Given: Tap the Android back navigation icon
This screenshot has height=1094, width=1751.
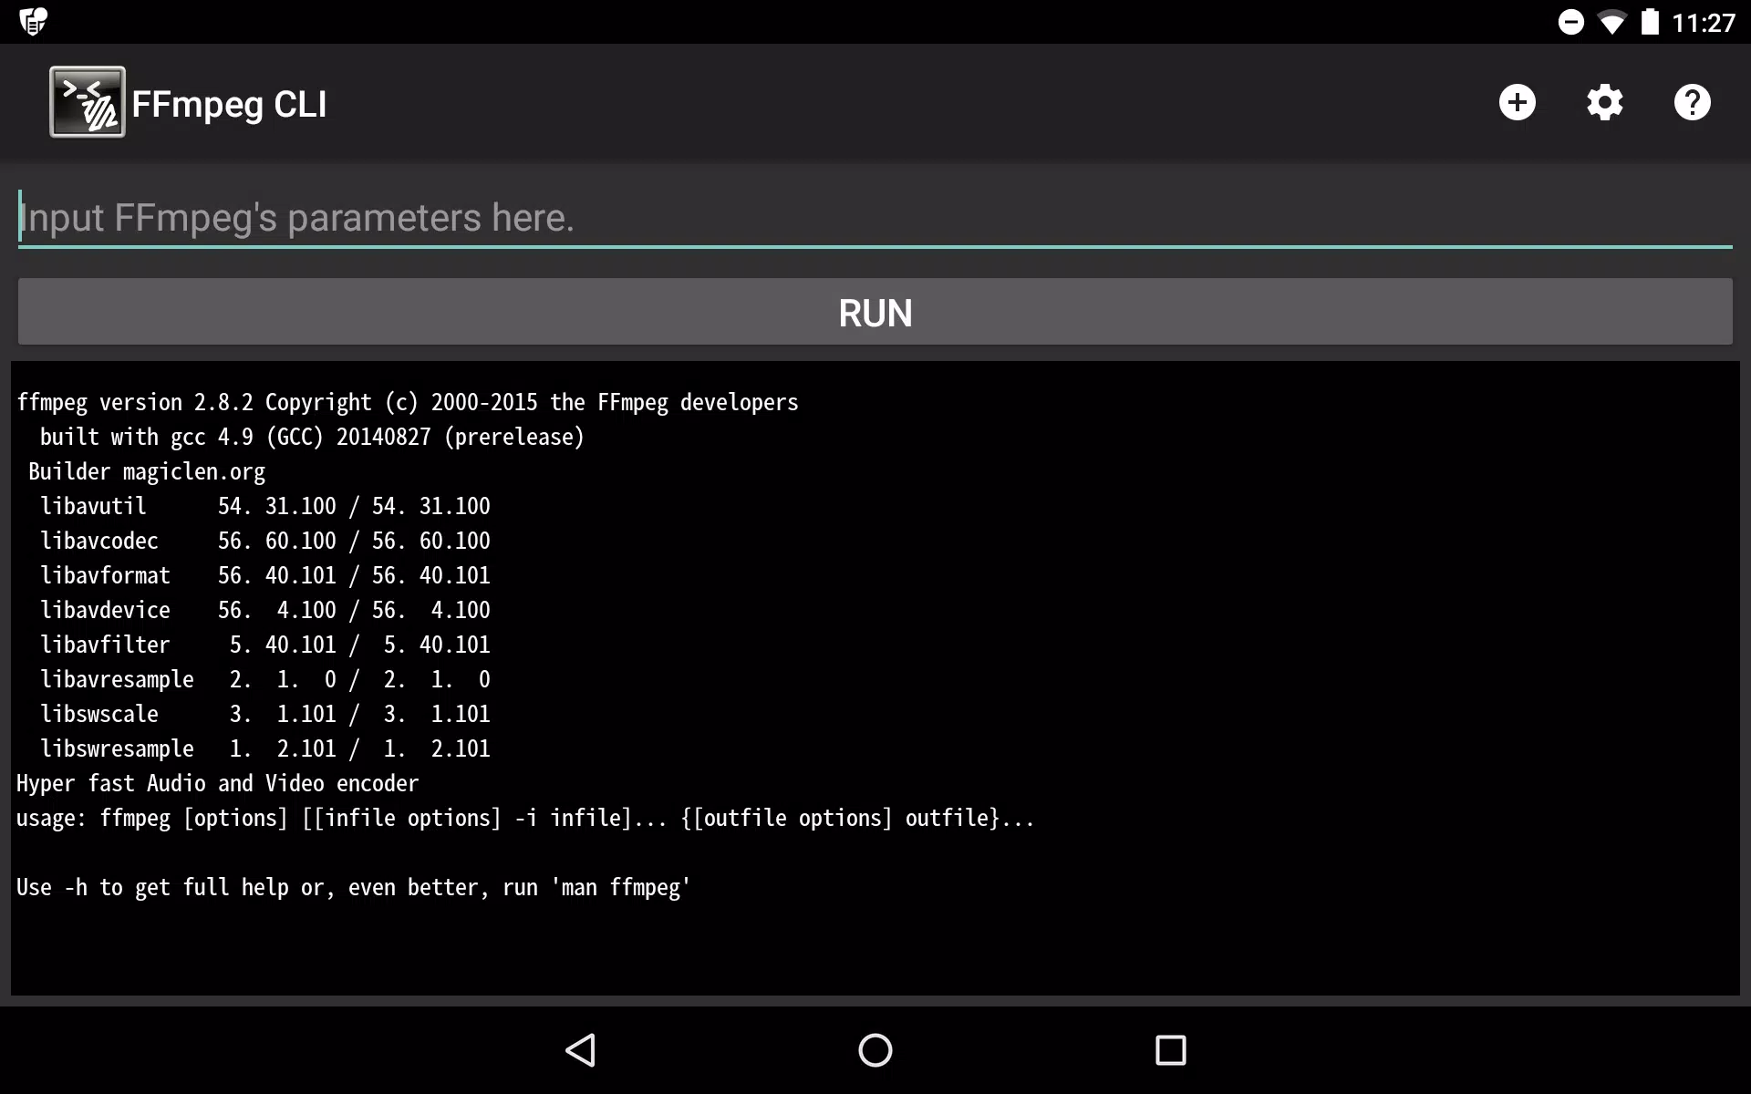Looking at the screenshot, I should pos(581,1050).
